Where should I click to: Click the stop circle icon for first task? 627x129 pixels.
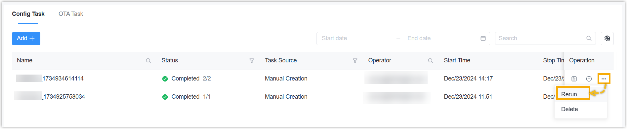[589, 79]
